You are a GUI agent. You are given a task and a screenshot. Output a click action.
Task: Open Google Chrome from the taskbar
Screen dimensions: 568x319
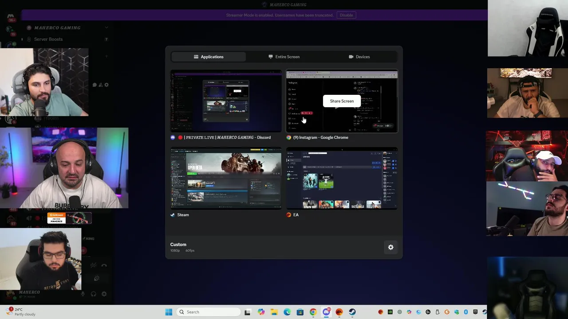point(313,312)
